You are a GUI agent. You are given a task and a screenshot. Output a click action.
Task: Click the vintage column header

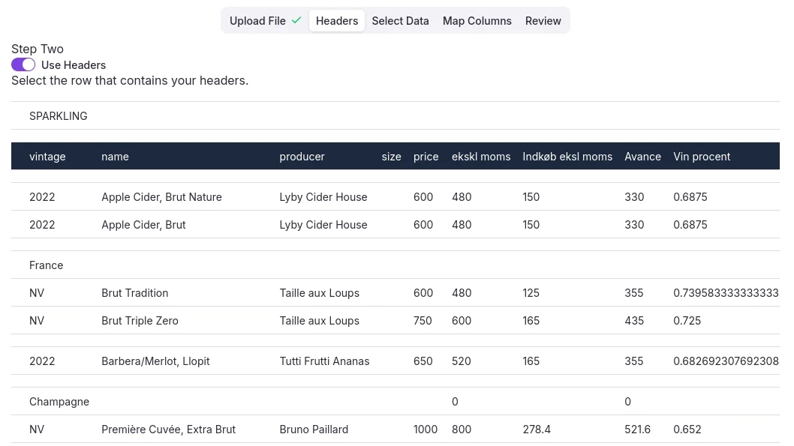47,156
